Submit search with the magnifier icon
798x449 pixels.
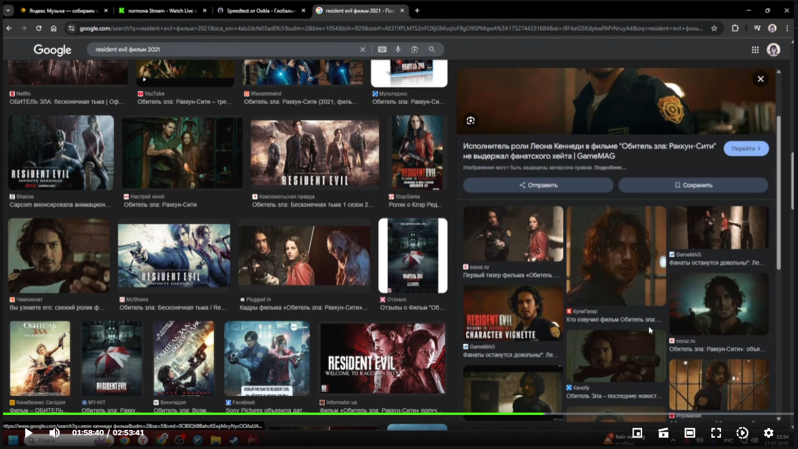432,50
